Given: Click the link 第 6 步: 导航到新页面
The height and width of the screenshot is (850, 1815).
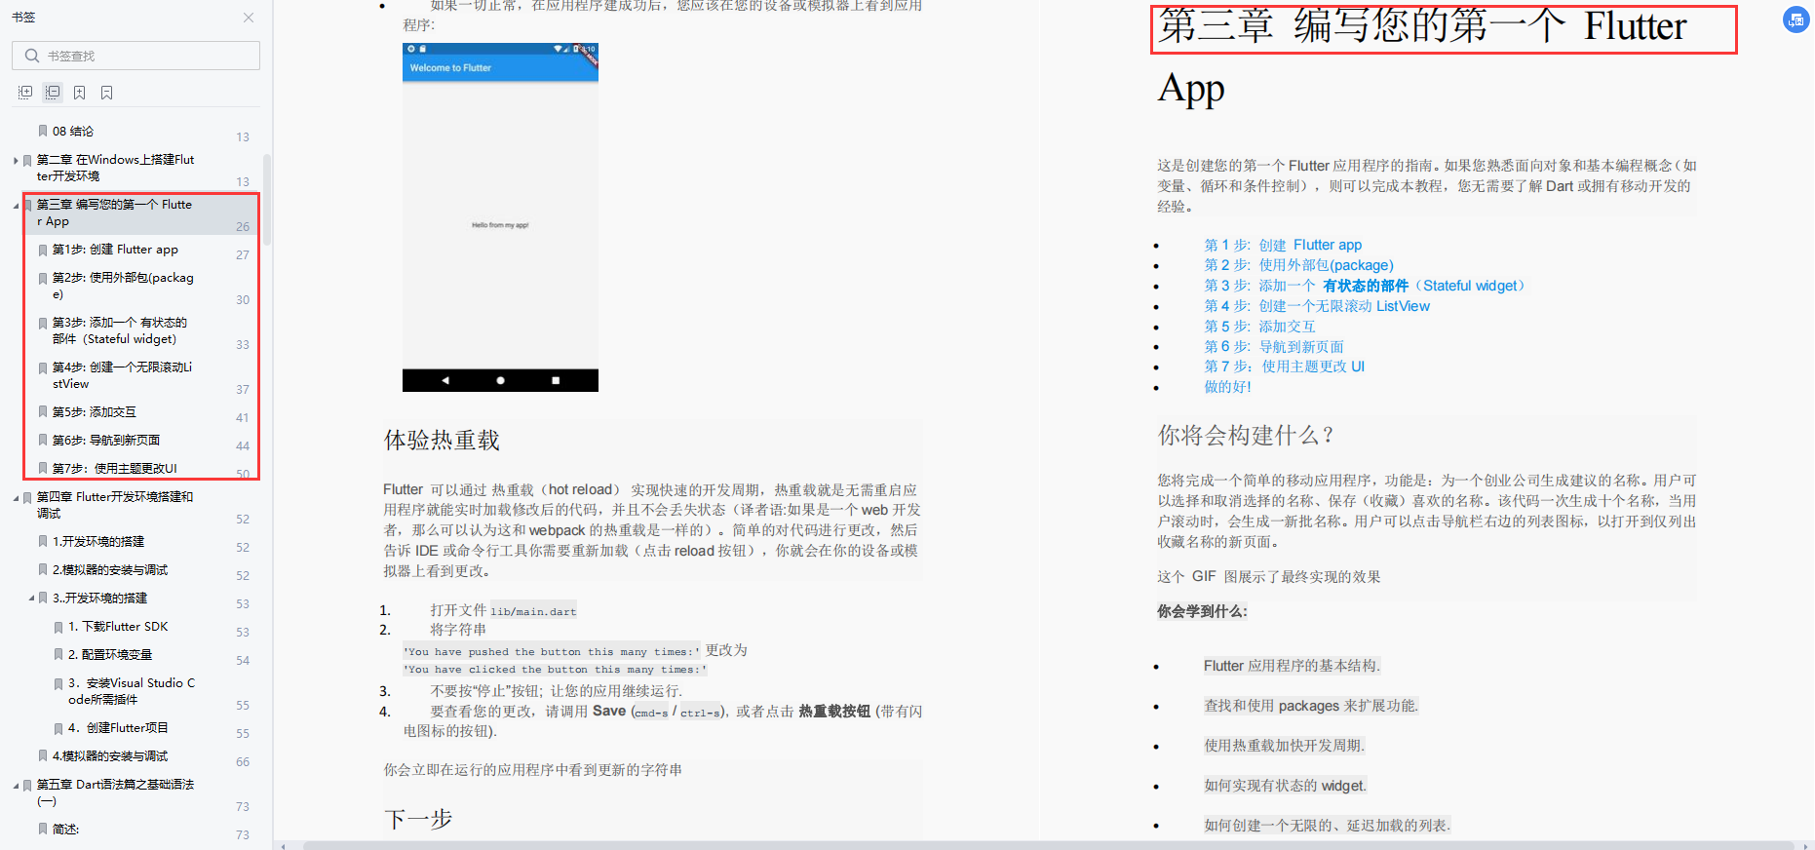Looking at the screenshot, I should click(1274, 347).
